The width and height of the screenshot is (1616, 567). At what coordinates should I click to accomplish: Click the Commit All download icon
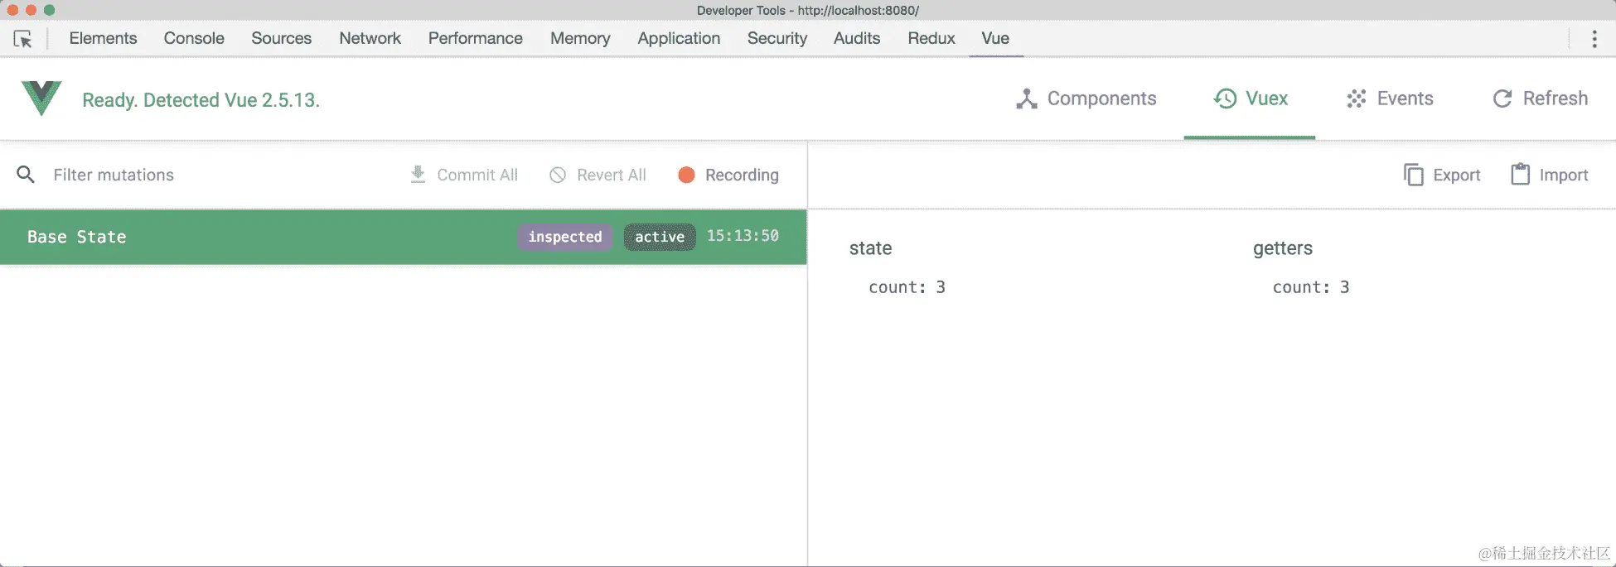click(x=418, y=175)
